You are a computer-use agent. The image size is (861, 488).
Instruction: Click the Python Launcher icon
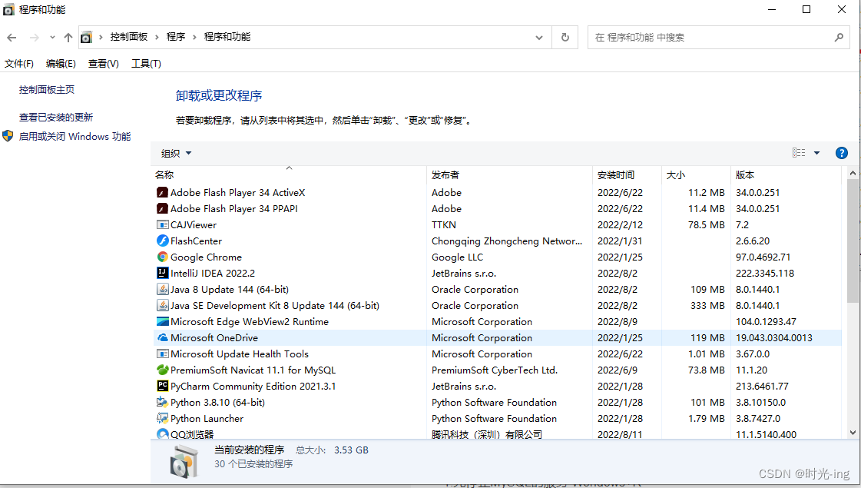click(163, 418)
